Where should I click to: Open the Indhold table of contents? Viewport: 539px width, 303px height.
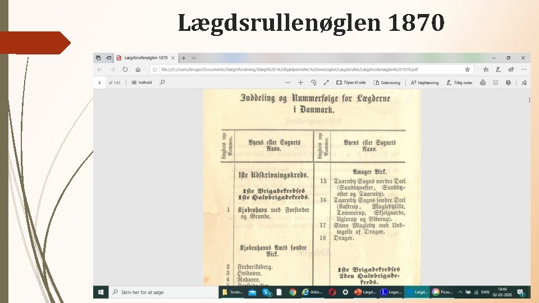tap(141, 82)
